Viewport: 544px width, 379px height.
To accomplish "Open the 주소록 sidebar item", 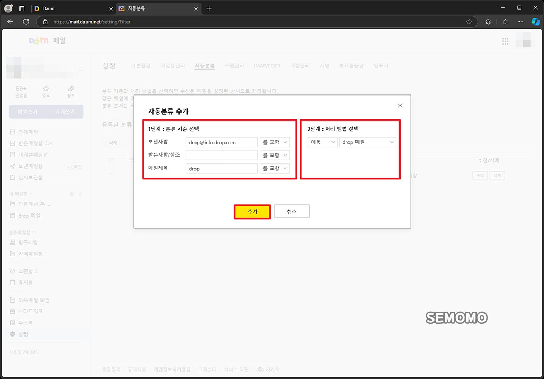I will 21,323.
